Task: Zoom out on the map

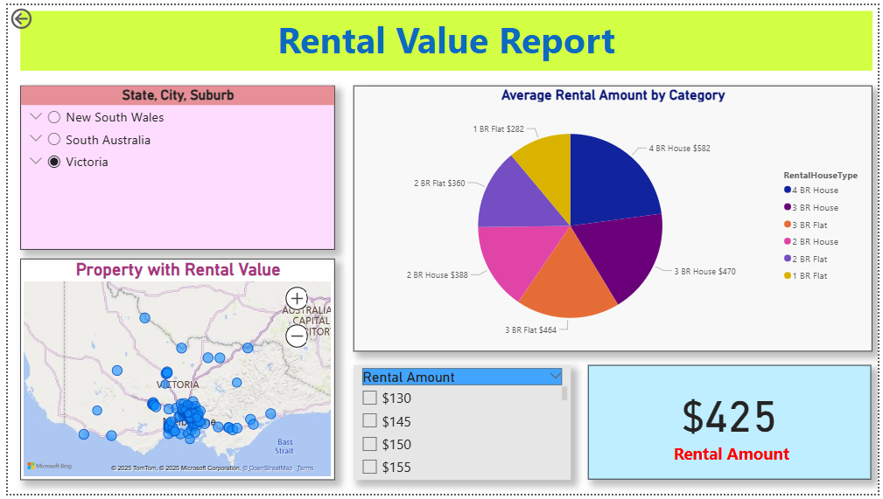Action: click(297, 335)
